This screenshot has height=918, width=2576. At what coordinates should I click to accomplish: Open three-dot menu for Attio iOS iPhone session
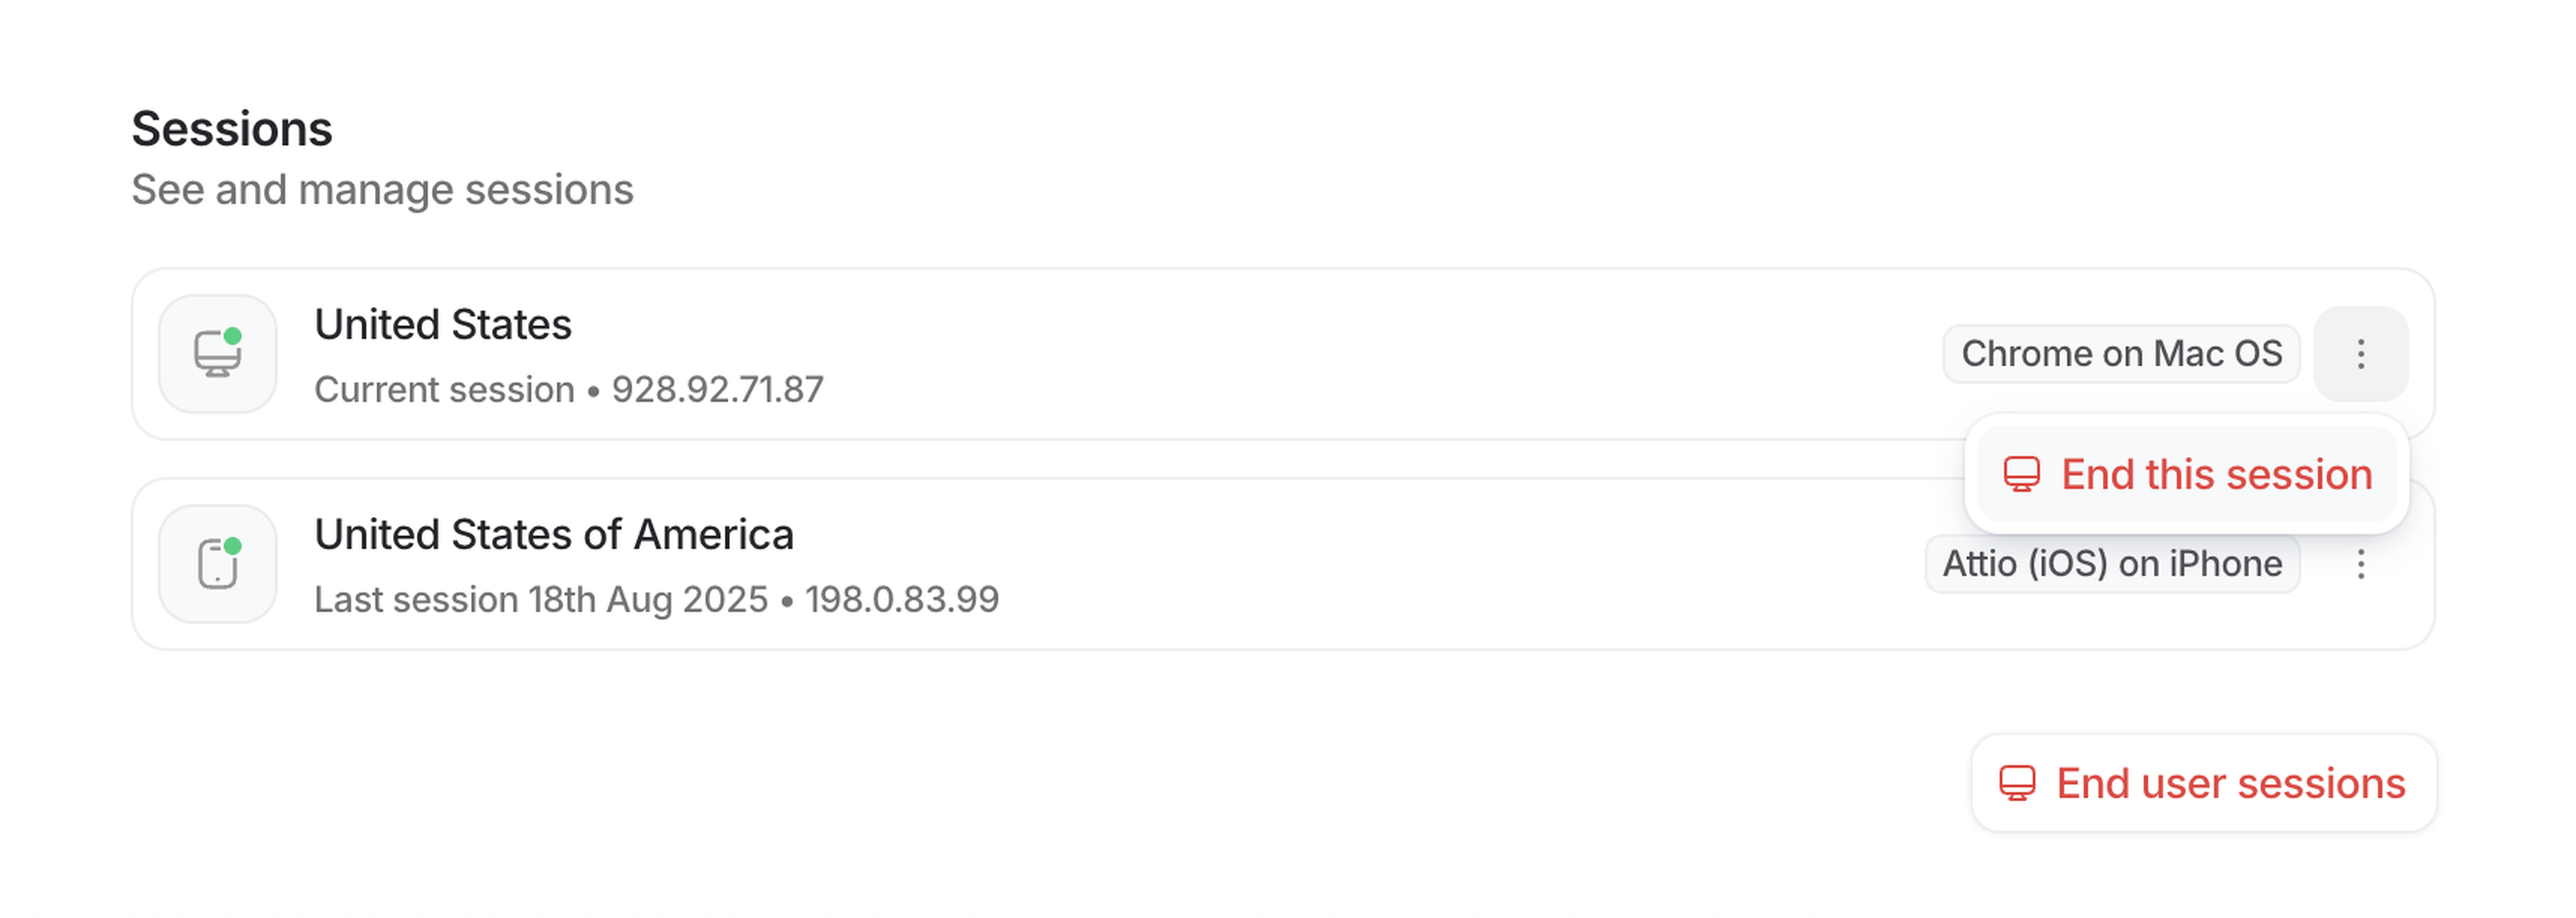[2360, 564]
